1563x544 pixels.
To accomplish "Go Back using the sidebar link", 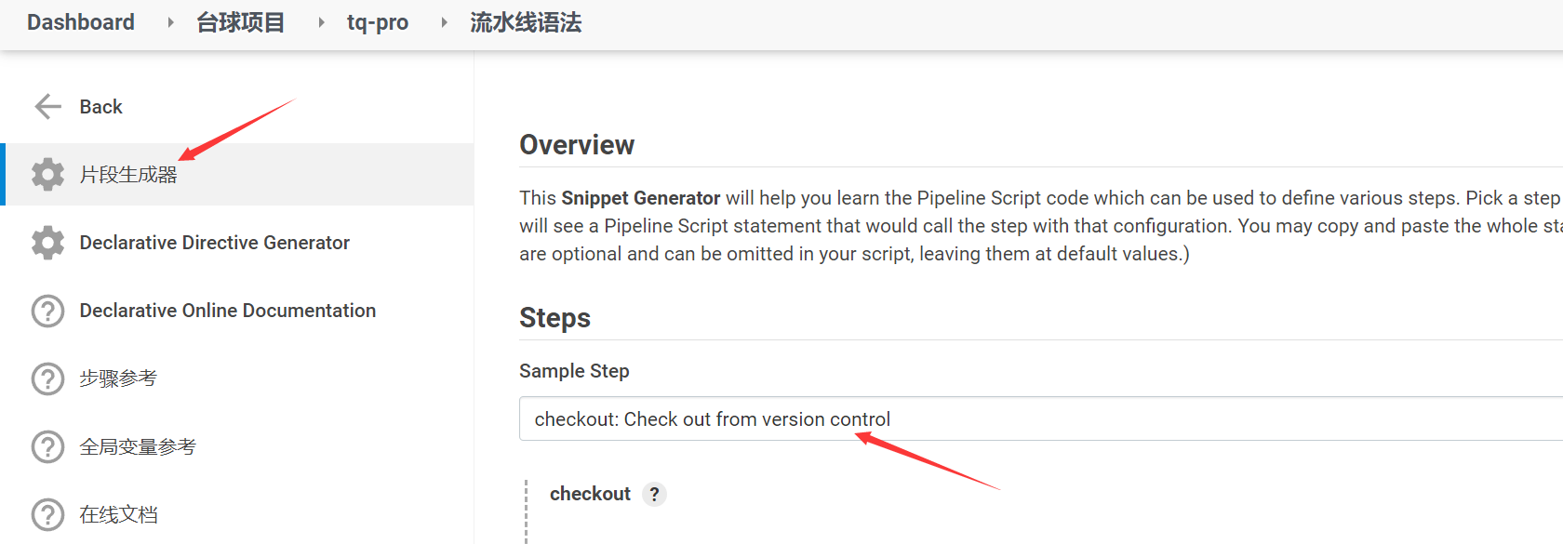I will [x=100, y=107].
